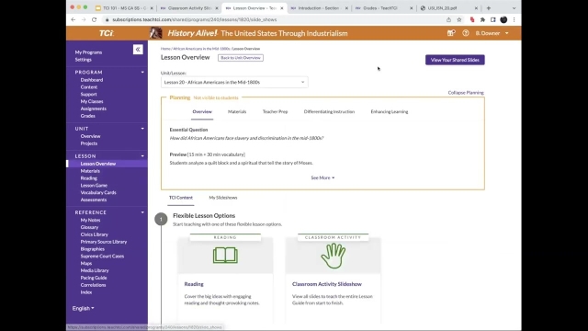Open the Differentiating Instruction tab
This screenshot has width=588, height=331.
(x=329, y=112)
